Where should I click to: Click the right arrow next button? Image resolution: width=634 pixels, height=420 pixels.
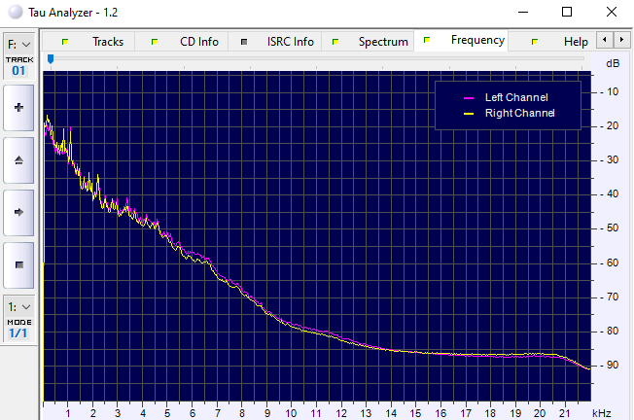click(x=18, y=212)
